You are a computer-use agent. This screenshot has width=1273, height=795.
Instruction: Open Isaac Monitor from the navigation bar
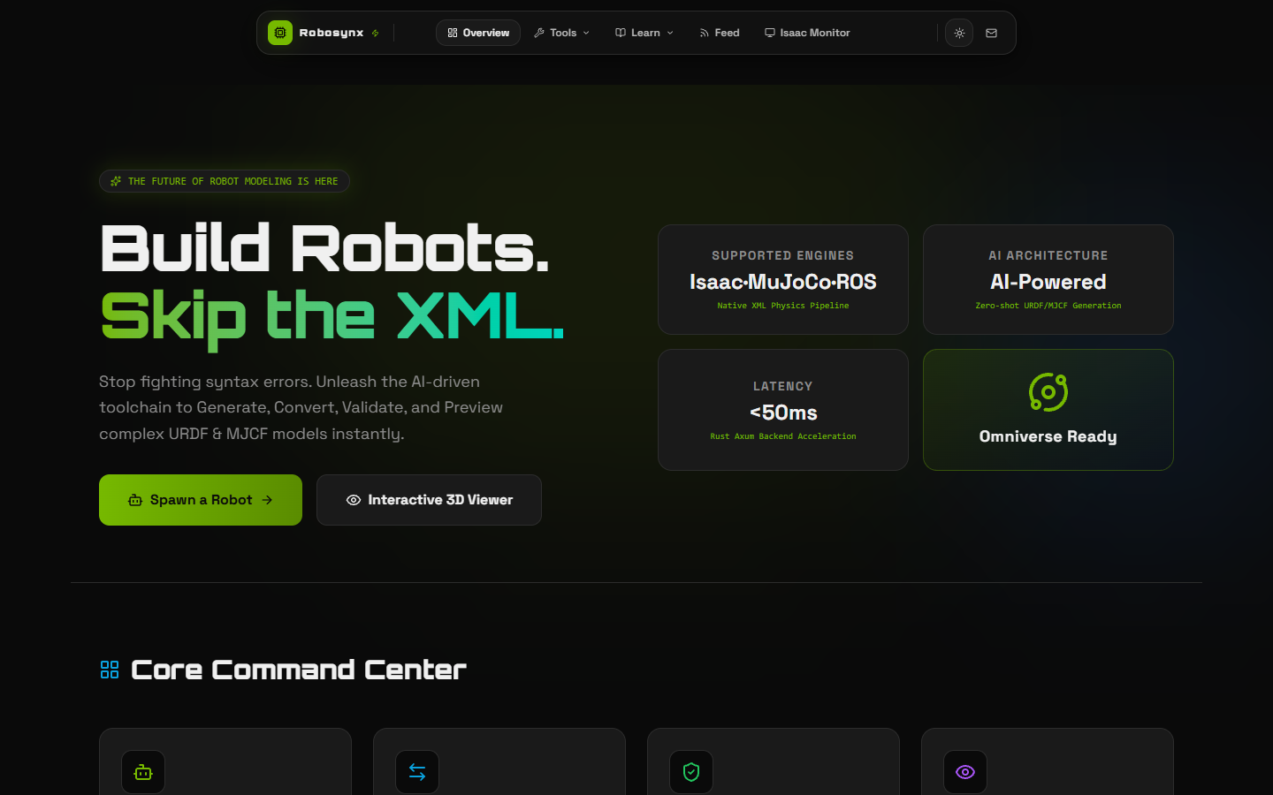pos(807,33)
